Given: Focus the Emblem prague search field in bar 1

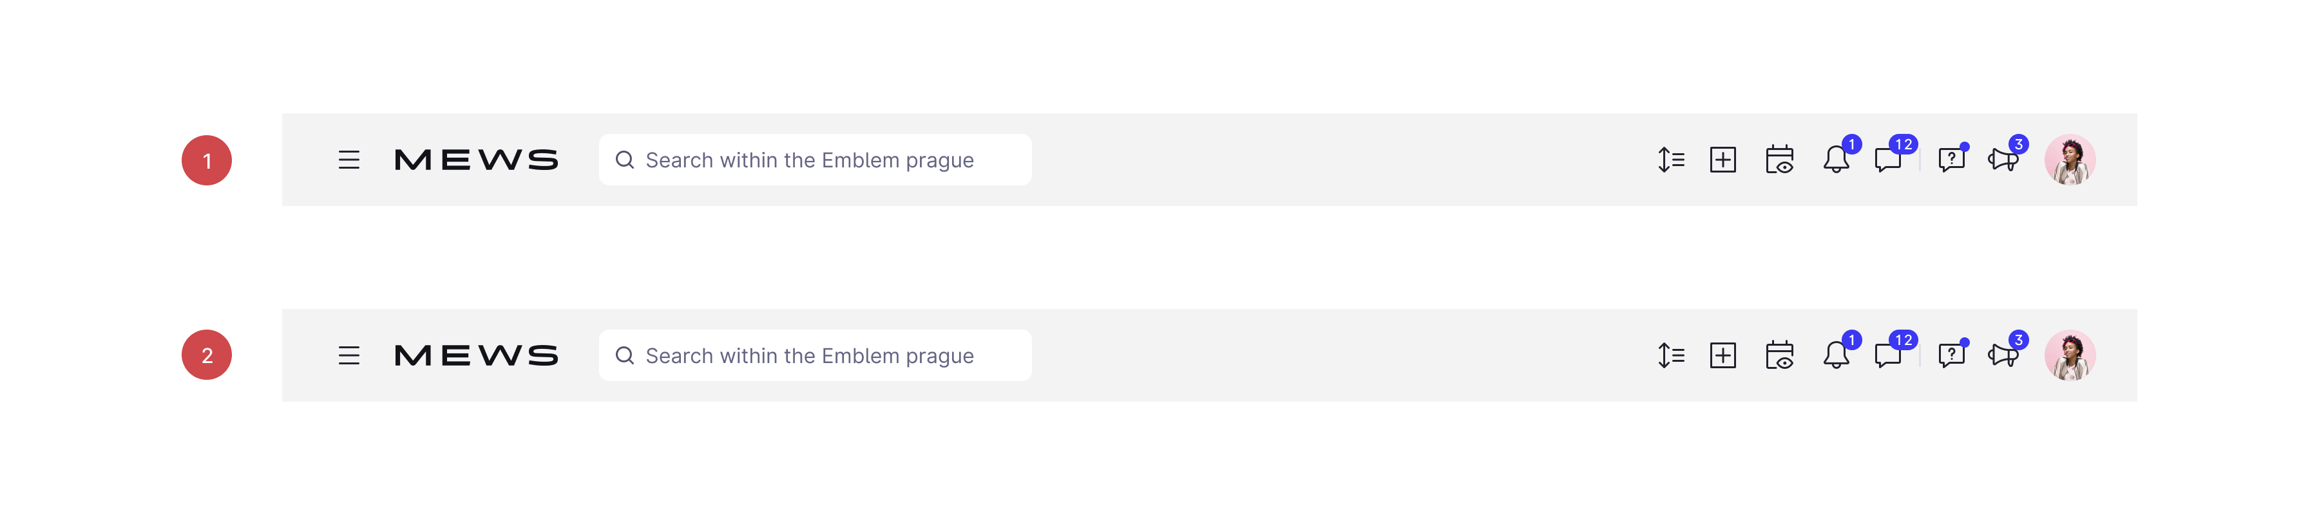Looking at the screenshot, I should click(x=815, y=160).
